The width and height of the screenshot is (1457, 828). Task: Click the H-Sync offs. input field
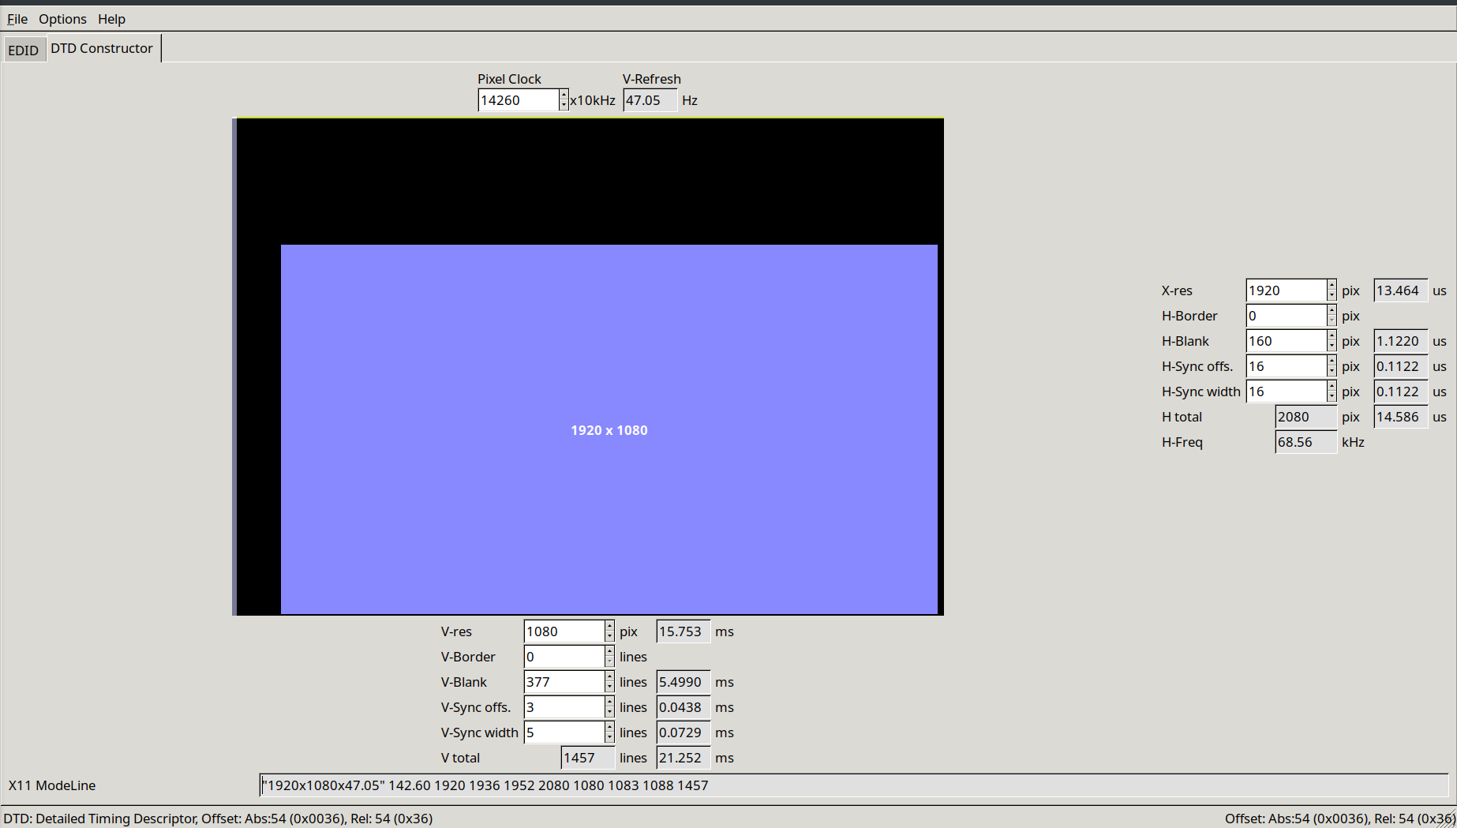pyautogui.click(x=1287, y=366)
